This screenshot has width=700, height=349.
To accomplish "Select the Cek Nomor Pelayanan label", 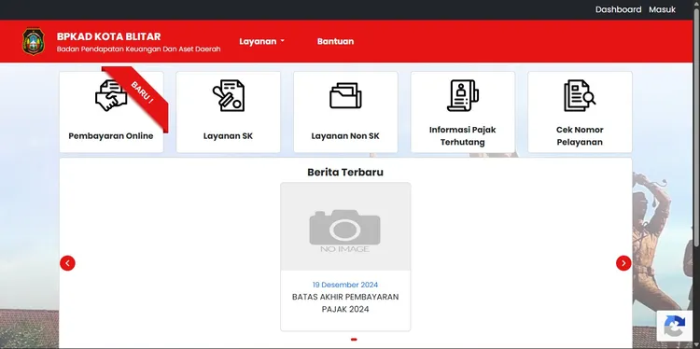I will [x=580, y=136].
